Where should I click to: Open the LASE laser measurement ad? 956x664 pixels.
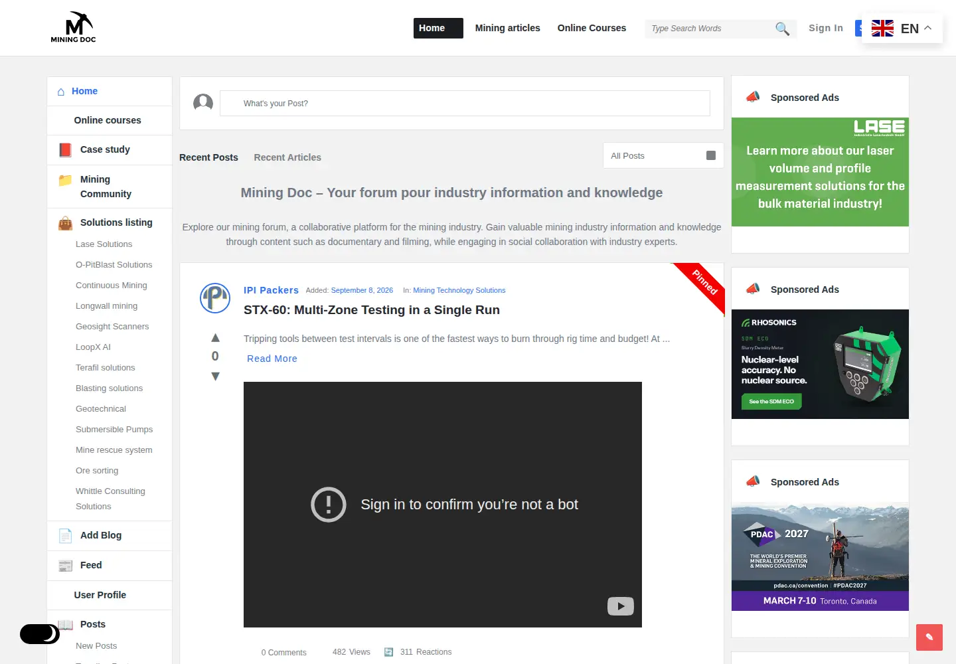[x=820, y=172]
